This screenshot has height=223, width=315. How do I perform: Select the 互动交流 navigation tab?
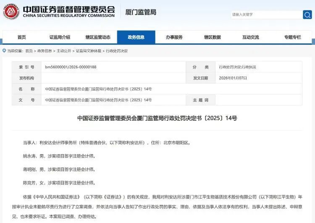tap(251, 37)
